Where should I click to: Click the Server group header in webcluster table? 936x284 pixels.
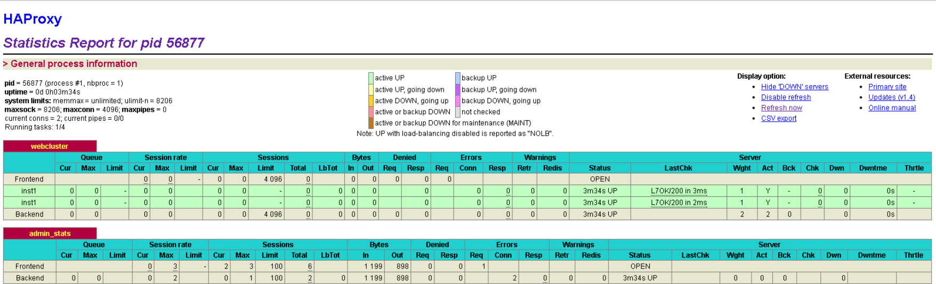[x=749, y=157]
